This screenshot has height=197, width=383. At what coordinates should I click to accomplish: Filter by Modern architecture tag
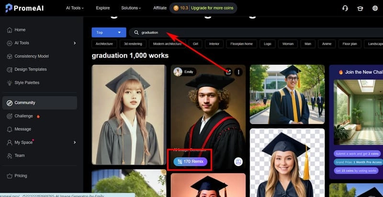point(167,44)
